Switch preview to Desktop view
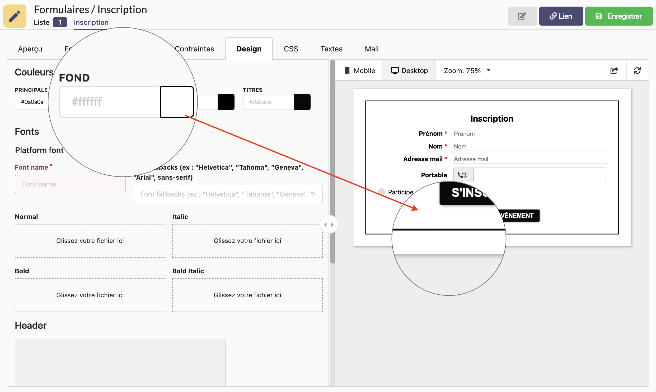The image size is (656, 392). coord(409,70)
